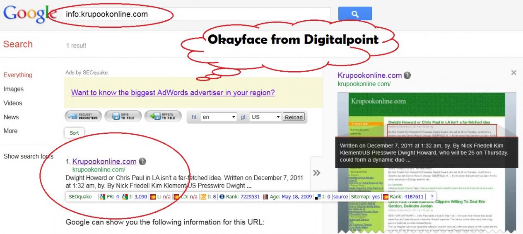Click the Google PR icon in SEOquake bar
This screenshot has width=523, height=234.
pyautogui.click(x=102, y=197)
